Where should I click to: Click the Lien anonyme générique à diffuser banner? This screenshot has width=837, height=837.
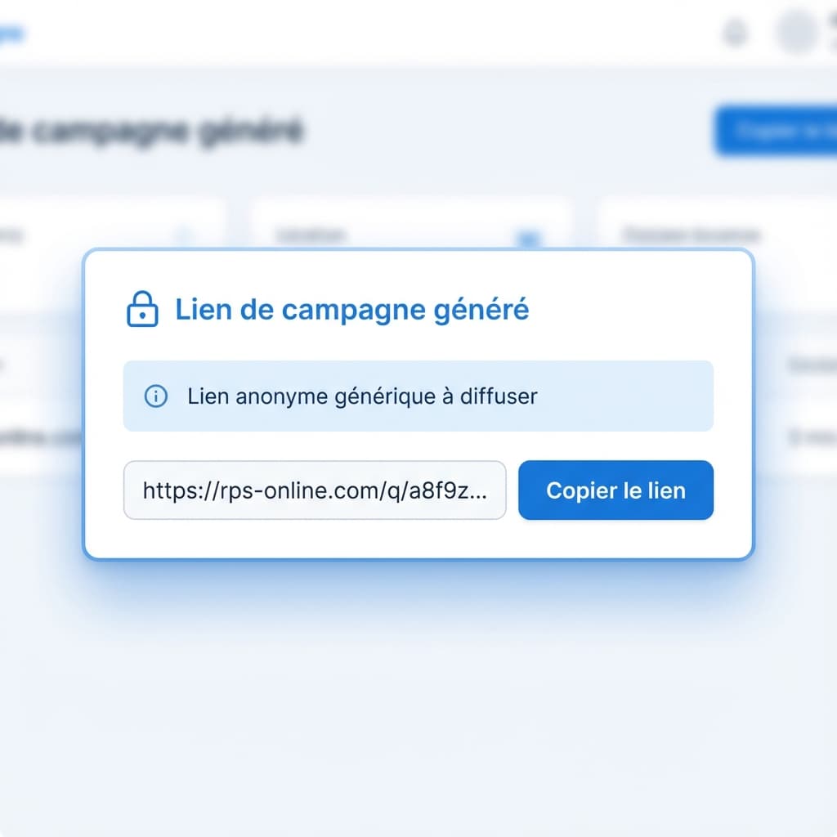click(418, 396)
